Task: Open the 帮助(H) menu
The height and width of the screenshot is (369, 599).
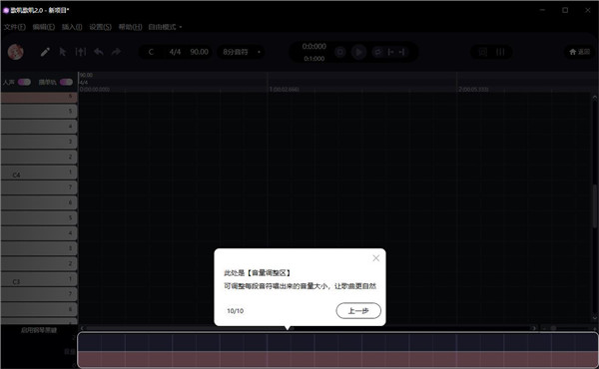Action: (x=130, y=27)
